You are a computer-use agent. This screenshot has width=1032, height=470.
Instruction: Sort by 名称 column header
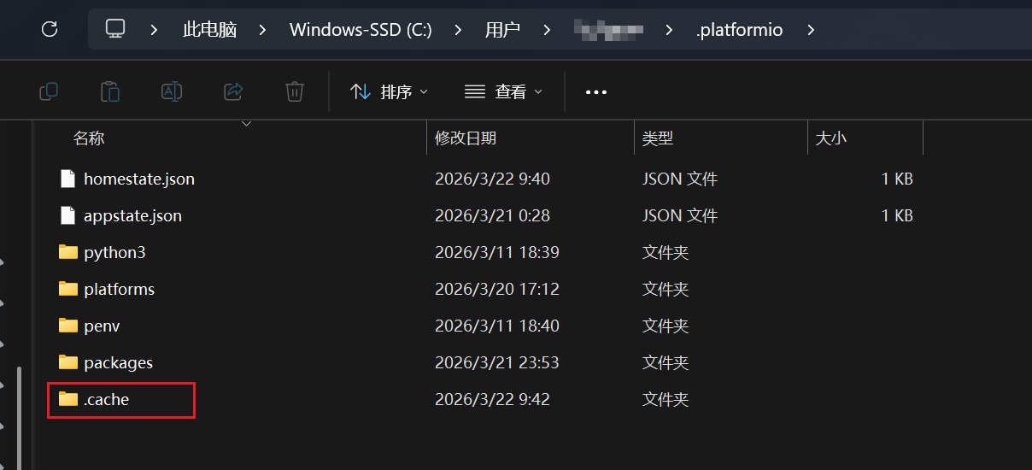click(89, 138)
